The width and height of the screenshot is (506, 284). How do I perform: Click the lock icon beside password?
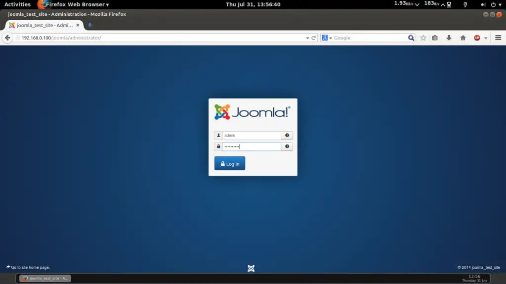[x=218, y=146]
